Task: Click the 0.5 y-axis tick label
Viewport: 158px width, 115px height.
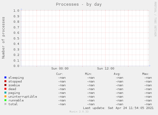Action: pyautogui.click(x=16, y=38)
